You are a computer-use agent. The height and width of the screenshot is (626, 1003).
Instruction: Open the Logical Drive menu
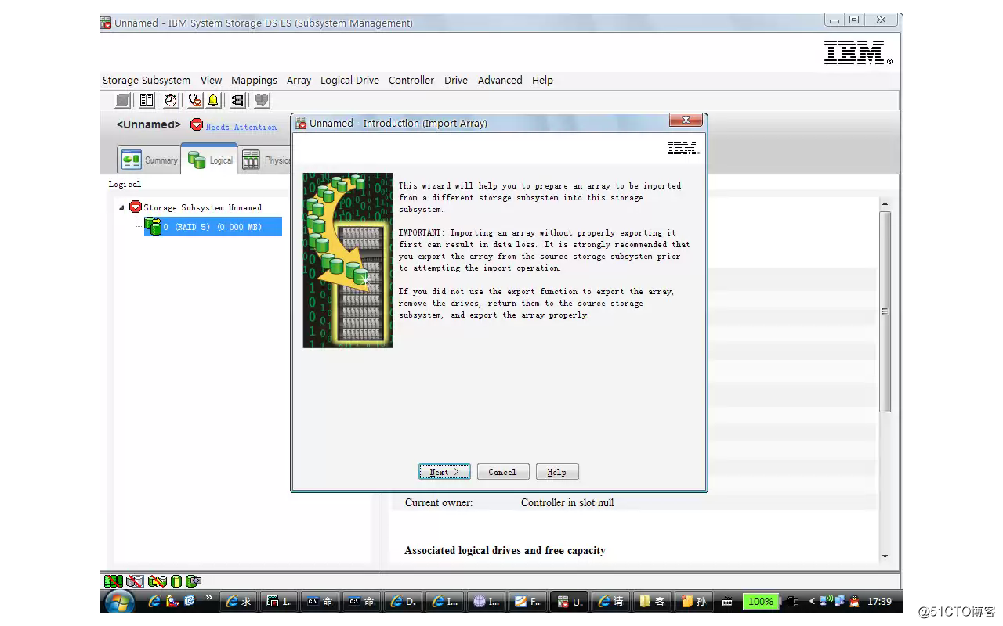(x=349, y=80)
